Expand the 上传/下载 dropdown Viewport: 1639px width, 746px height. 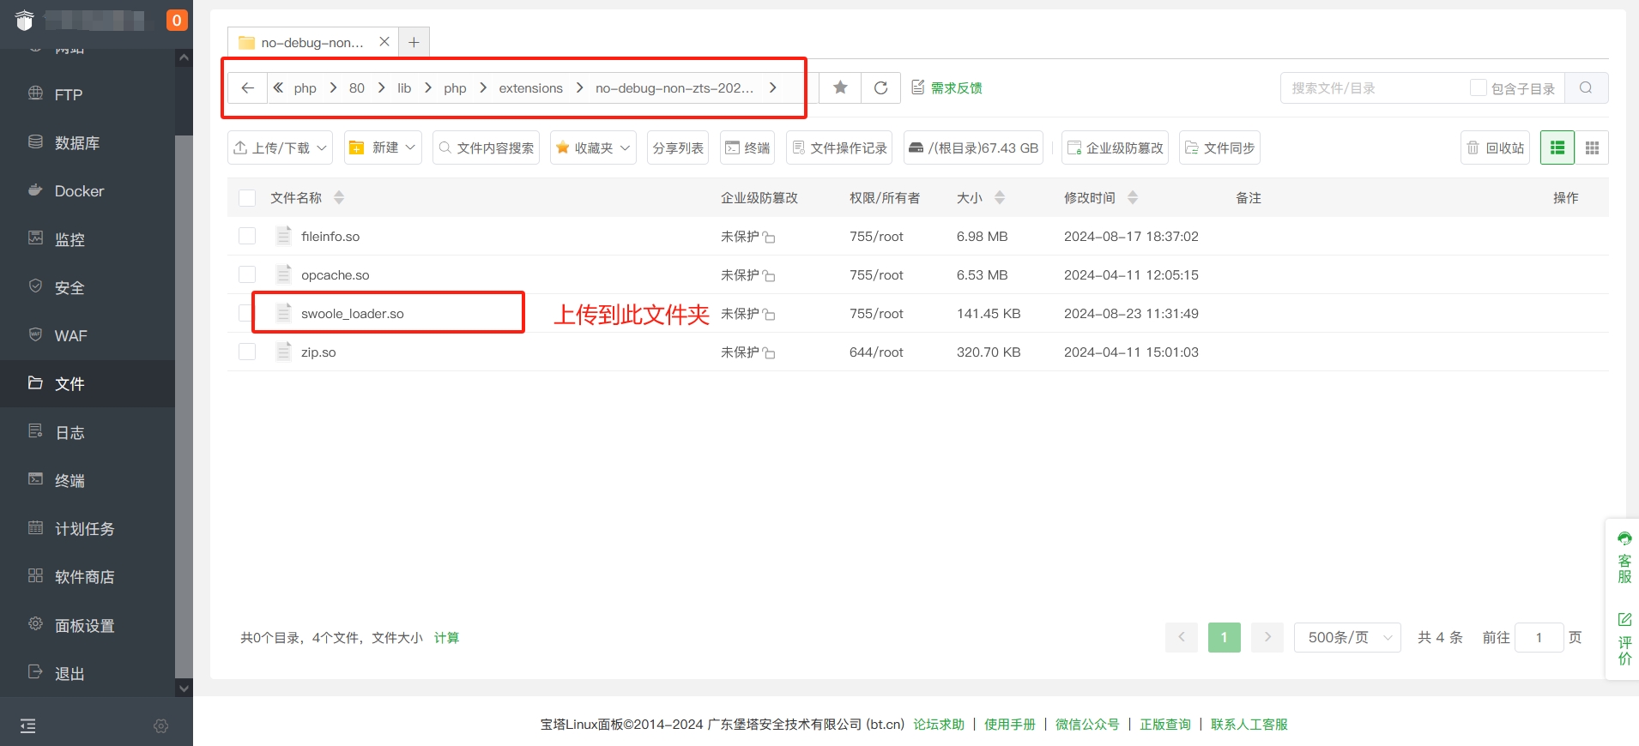point(280,147)
